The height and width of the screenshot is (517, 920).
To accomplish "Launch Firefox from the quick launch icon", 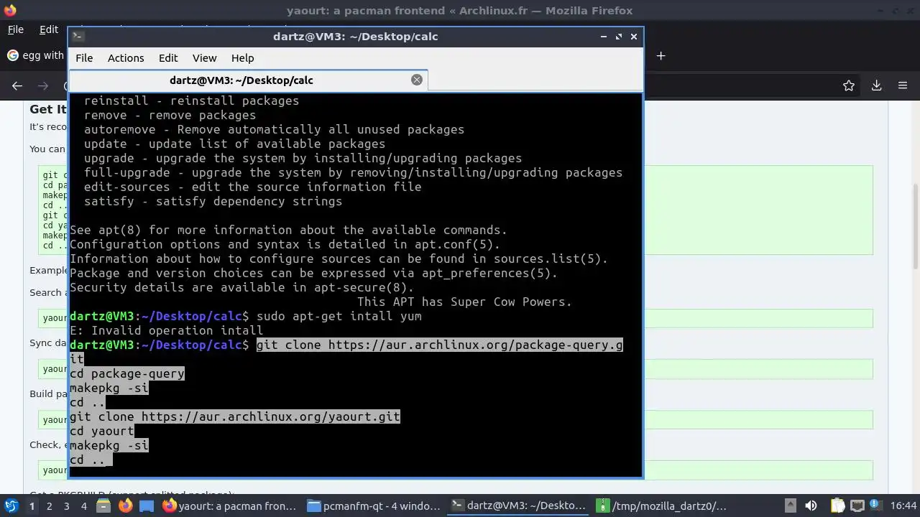I will (x=125, y=506).
